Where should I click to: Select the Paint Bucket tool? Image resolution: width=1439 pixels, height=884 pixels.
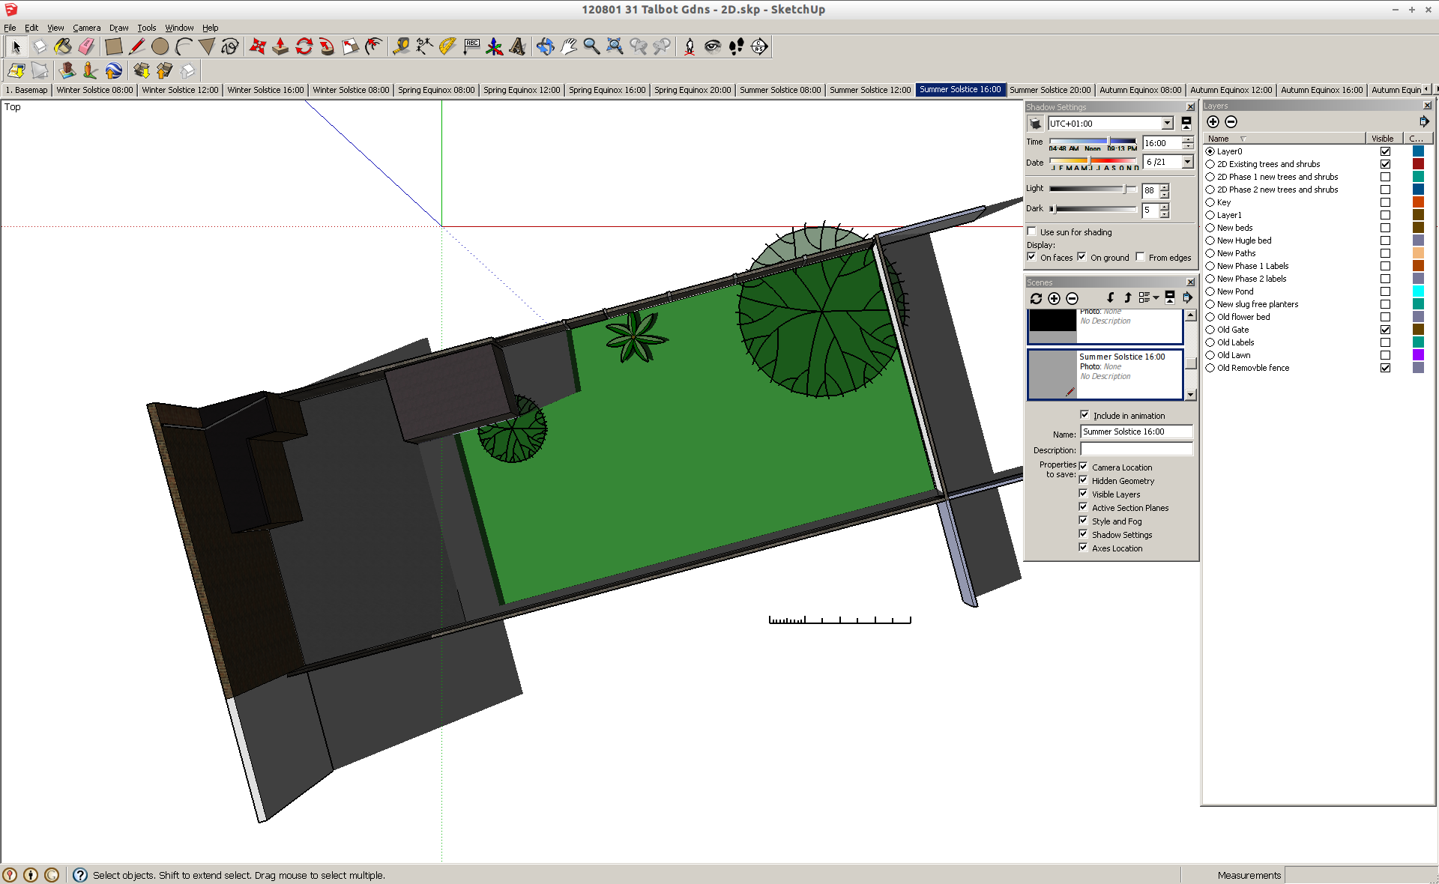tap(63, 46)
